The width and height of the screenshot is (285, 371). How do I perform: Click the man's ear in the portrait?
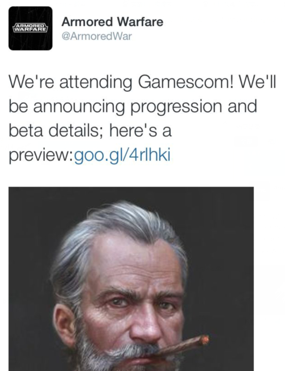(62, 325)
